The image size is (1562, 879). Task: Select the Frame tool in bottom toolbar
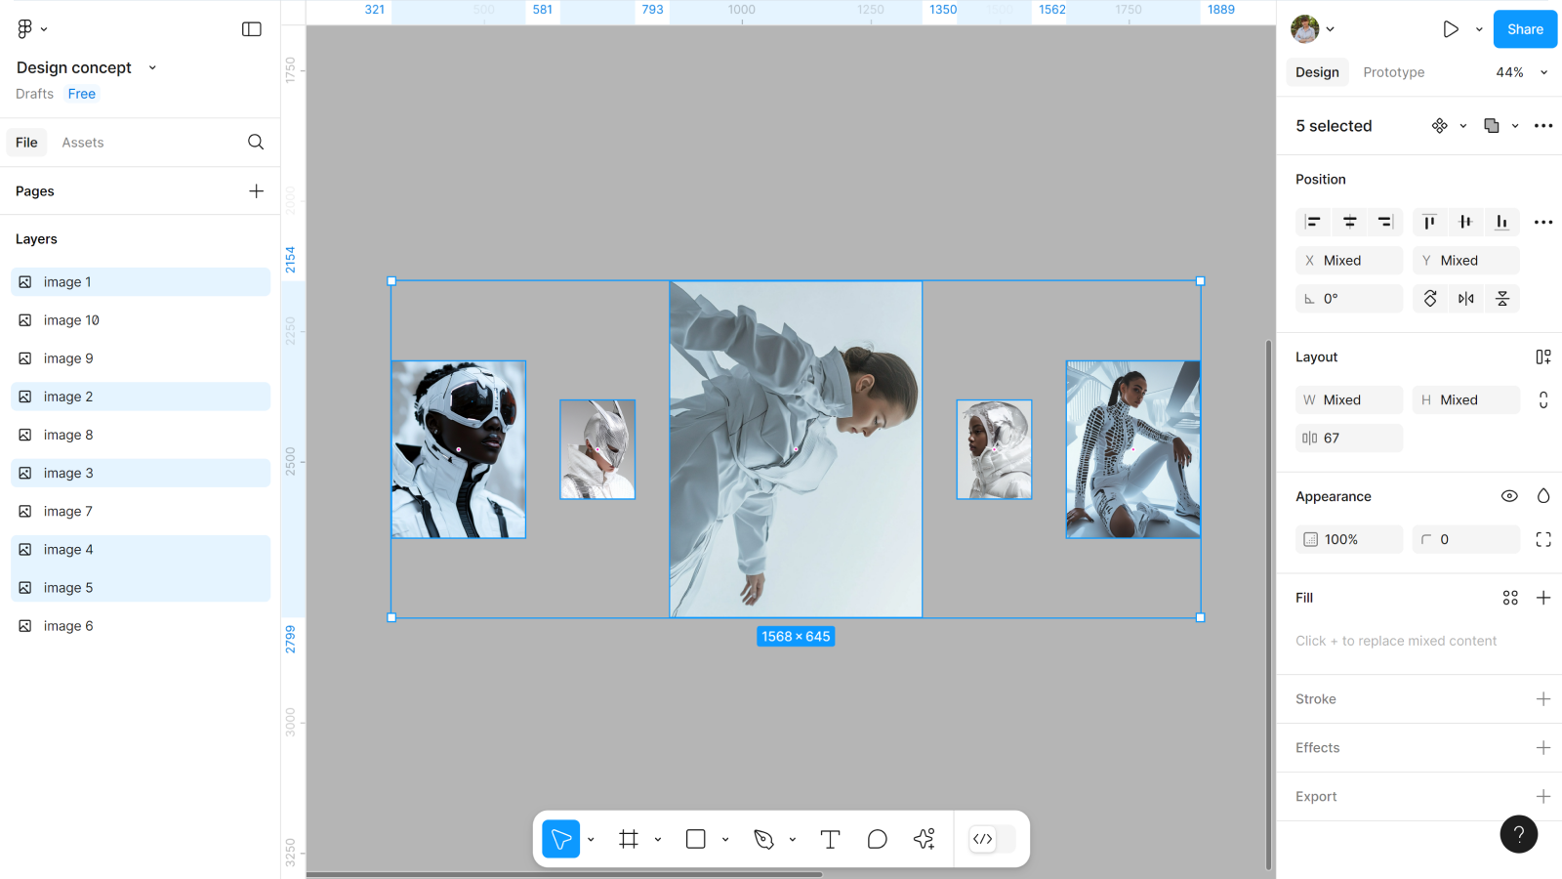[x=629, y=839]
